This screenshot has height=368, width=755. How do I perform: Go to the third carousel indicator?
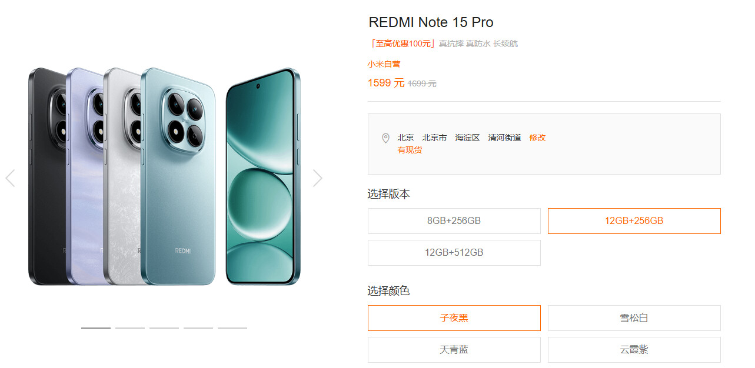click(164, 328)
